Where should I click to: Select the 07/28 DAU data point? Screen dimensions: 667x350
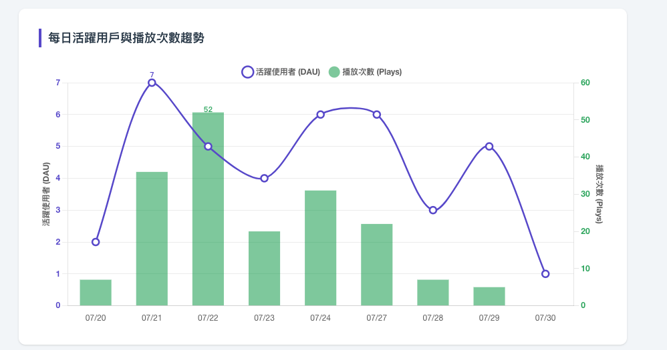point(433,211)
